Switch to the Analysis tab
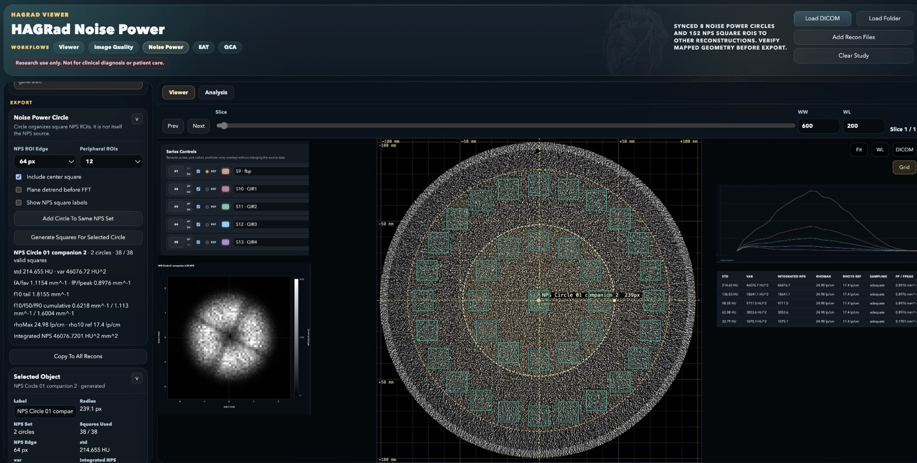The height and width of the screenshot is (463, 917). click(216, 92)
